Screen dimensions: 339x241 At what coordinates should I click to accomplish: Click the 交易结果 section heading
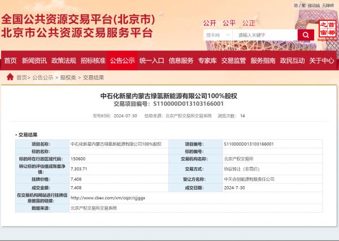pos(28,135)
